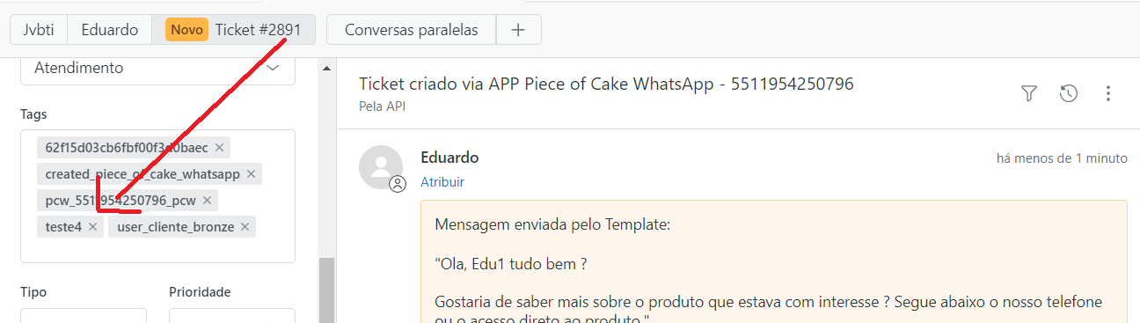Open the Tipo dropdown field

[x=84, y=316]
